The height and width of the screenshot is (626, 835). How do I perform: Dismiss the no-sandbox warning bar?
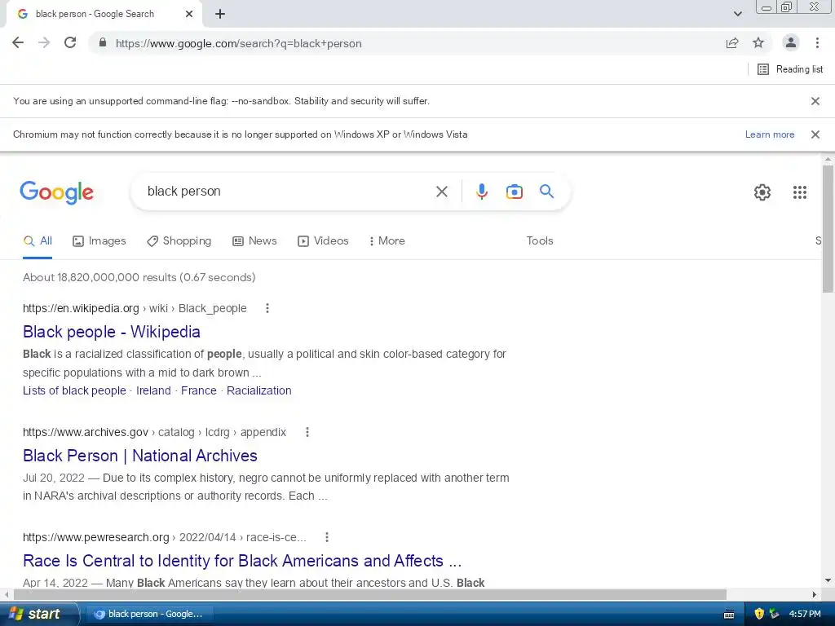click(x=815, y=101)
